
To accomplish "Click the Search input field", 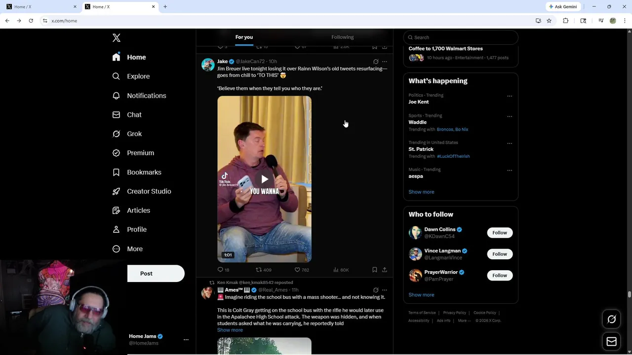I will click(461, 37).
